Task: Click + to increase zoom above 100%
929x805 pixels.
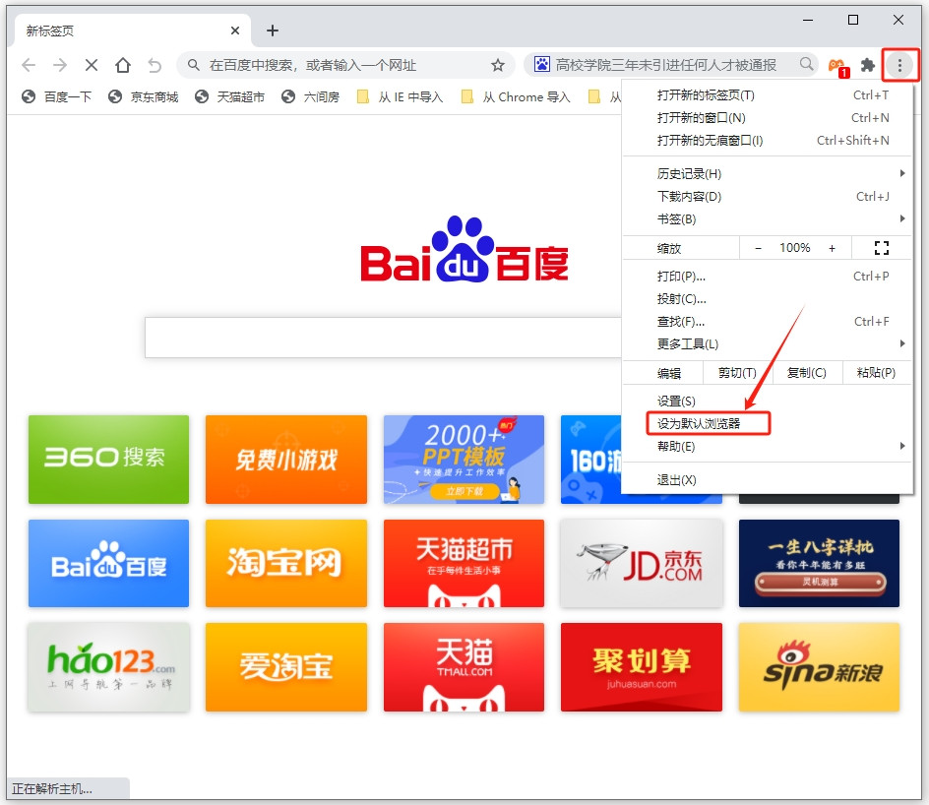Action: [x=833, y=247]
